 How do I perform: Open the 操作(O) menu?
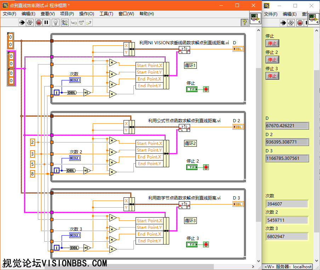click(86, 14)
